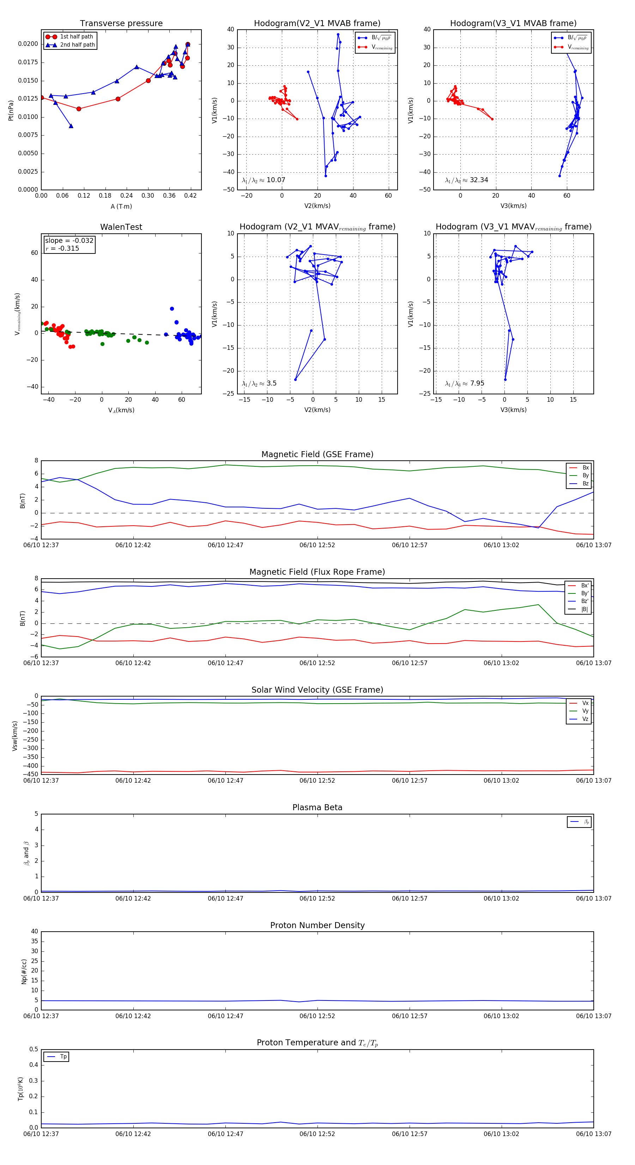Click the 'Proton Temperature and Te/Tp' title

click(317, 1043)
